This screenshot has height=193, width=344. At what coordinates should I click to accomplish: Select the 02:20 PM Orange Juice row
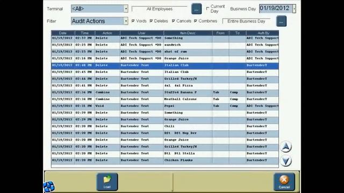pyautogui.click(x=165, y=140)
